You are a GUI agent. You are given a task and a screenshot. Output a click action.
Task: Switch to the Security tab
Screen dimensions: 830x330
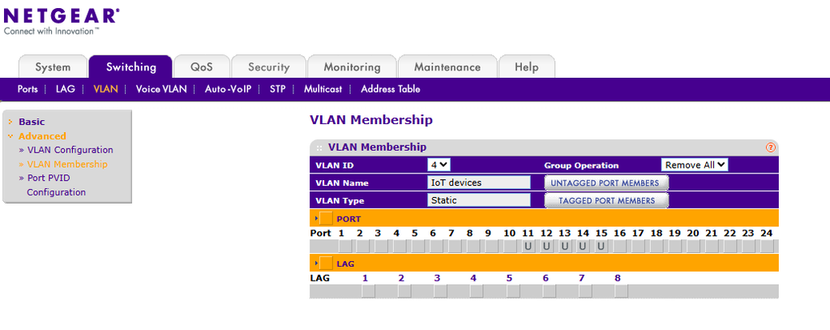pyautogui.click(x=269, y=67)
